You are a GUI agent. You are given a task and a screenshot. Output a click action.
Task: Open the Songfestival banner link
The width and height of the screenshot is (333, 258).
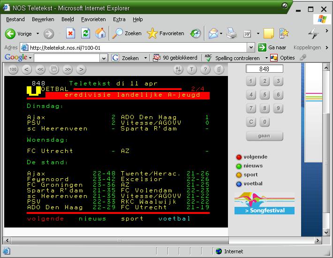coord(265,203)
